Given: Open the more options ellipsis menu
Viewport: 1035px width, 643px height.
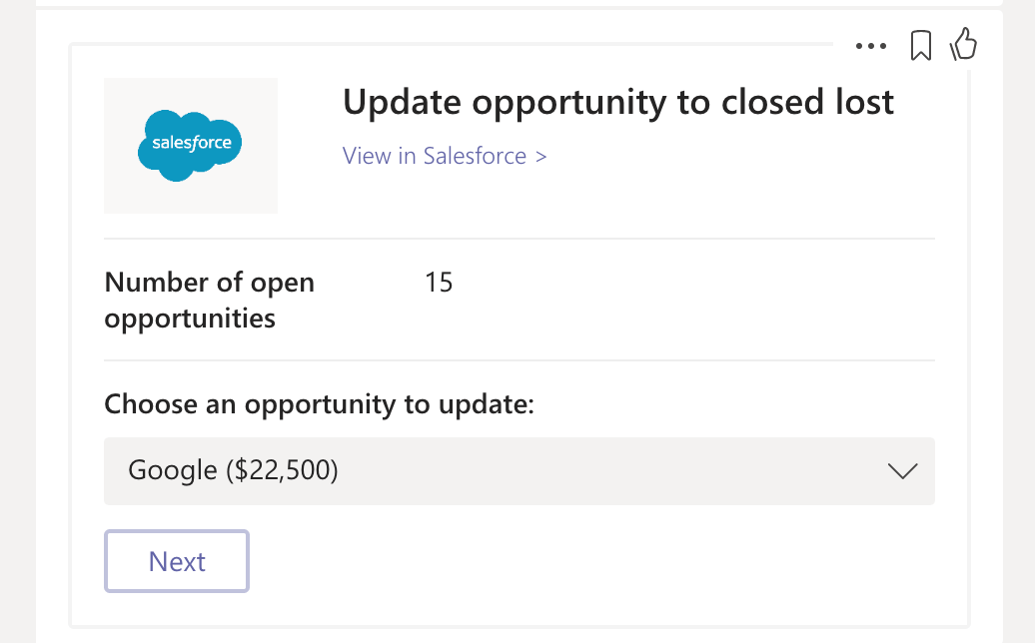Looking at the screenshot, I should [x=871, y=46].
